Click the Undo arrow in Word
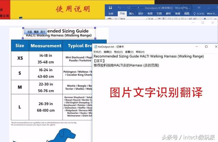Viewport: 218px width, 142px height. click(119, 7)
